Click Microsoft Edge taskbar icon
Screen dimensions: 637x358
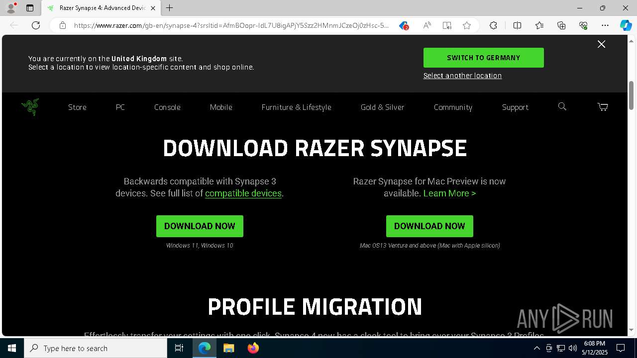205,348
